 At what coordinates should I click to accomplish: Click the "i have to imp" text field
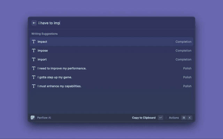(x=105, y=23)
